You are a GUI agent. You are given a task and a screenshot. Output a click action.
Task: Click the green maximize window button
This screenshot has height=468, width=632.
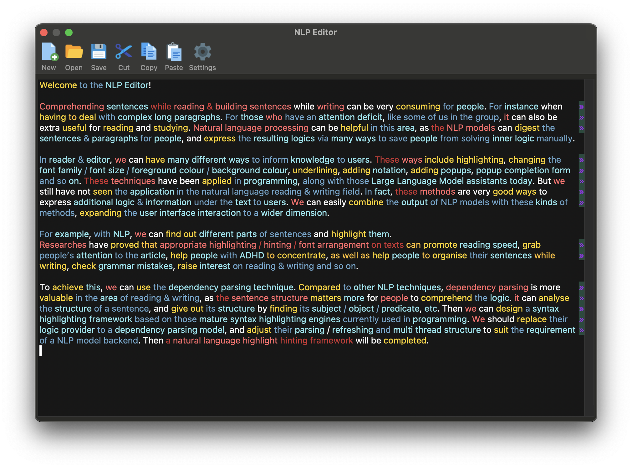(69, 33)
